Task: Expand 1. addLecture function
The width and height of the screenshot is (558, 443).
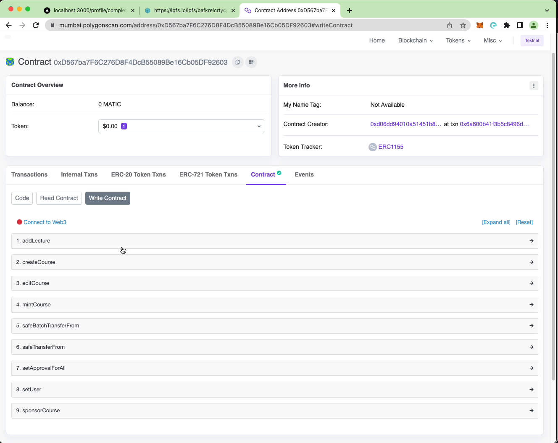Action: [275, 241]
